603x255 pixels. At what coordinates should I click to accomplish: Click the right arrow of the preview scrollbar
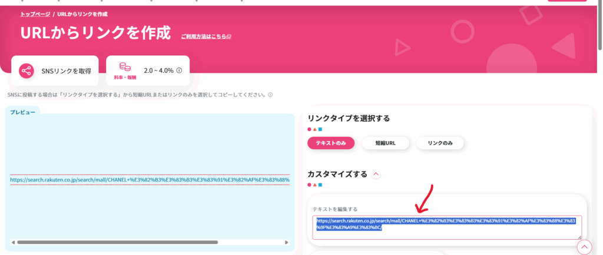[x=287, y=242]
